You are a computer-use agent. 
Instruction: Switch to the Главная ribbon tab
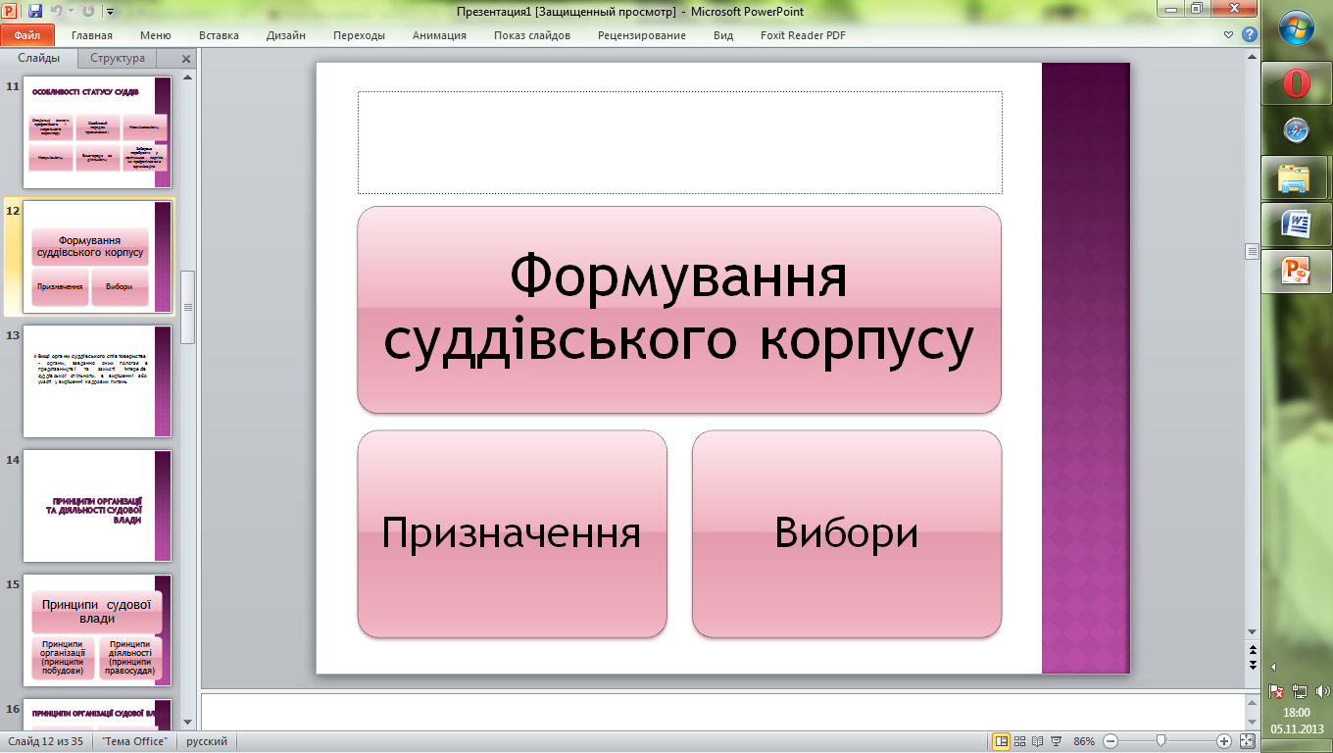(92, 35)
